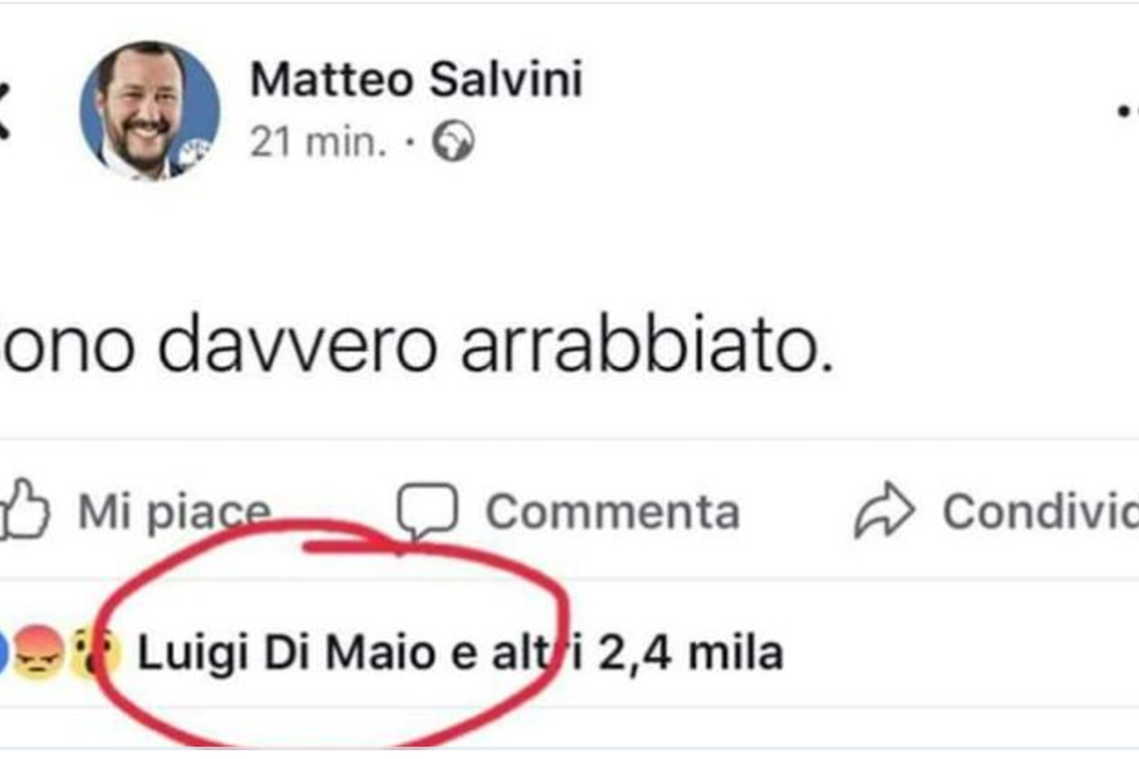Image resolution: width=1139 pixels, height=759 pixels.
Task: Click the speech bubble comment icon
Action: point(427,509)
